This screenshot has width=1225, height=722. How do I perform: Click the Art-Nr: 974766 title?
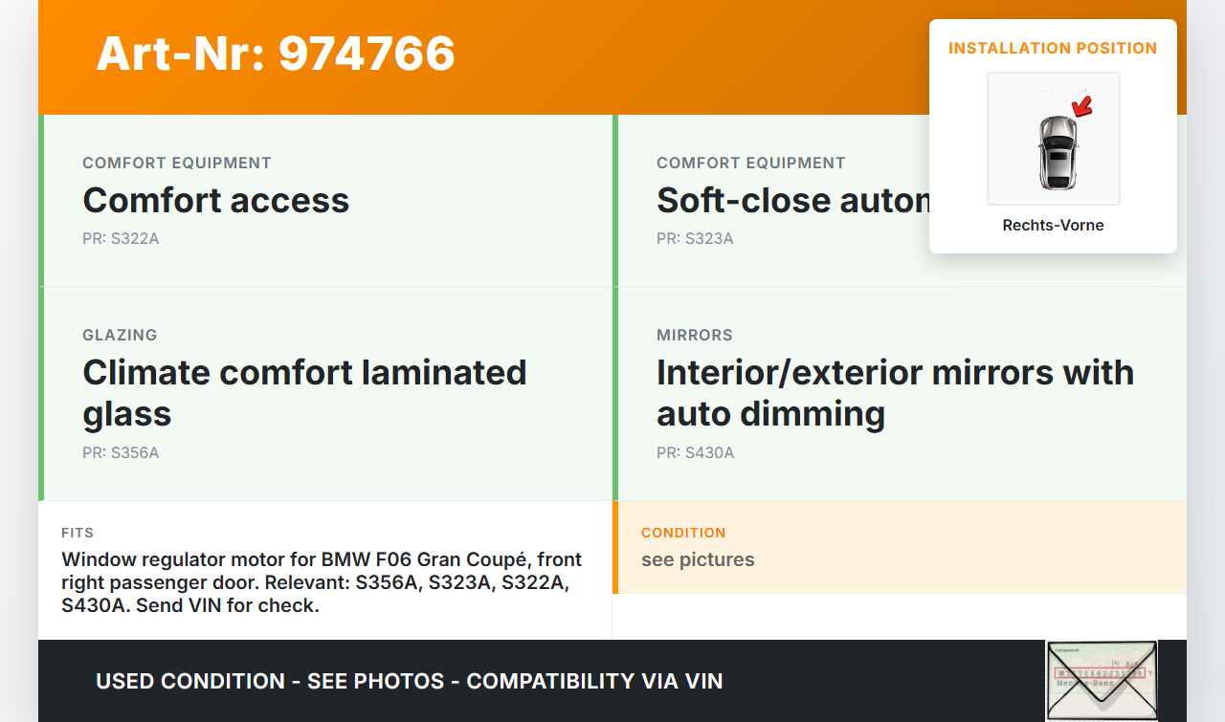click(276, 54)
